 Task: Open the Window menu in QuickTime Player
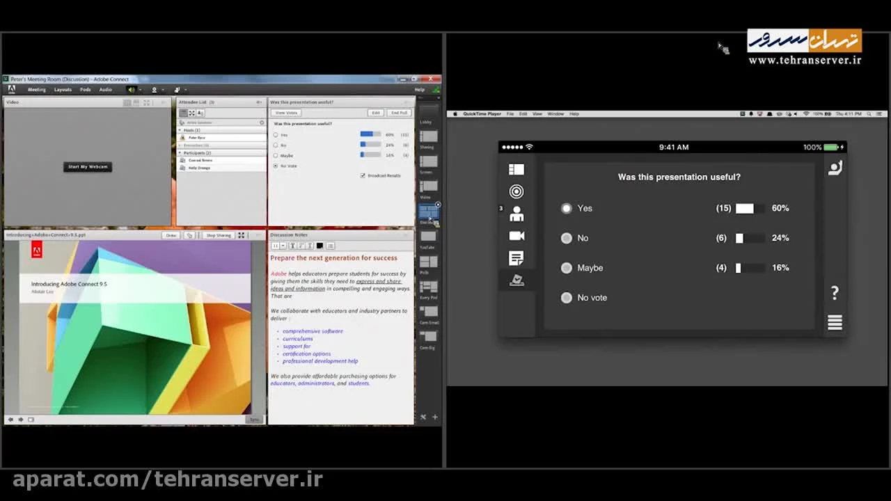tap(555, 113)
